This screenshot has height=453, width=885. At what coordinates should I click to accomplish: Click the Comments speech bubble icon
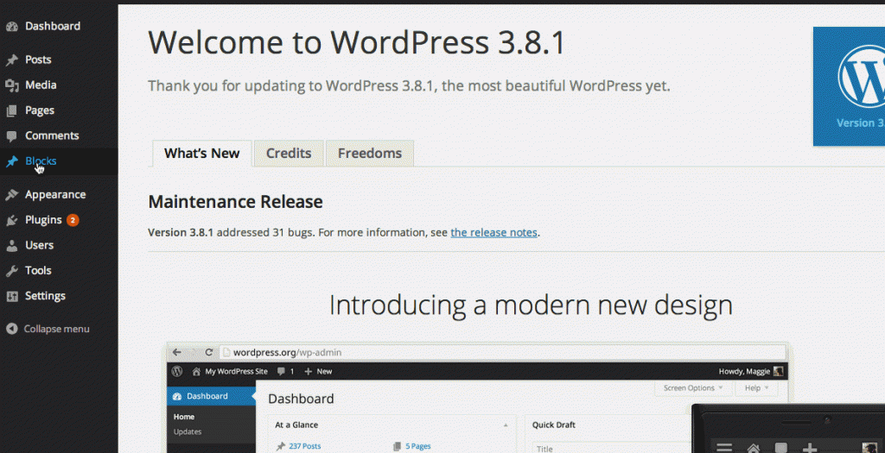pos(12,136)
